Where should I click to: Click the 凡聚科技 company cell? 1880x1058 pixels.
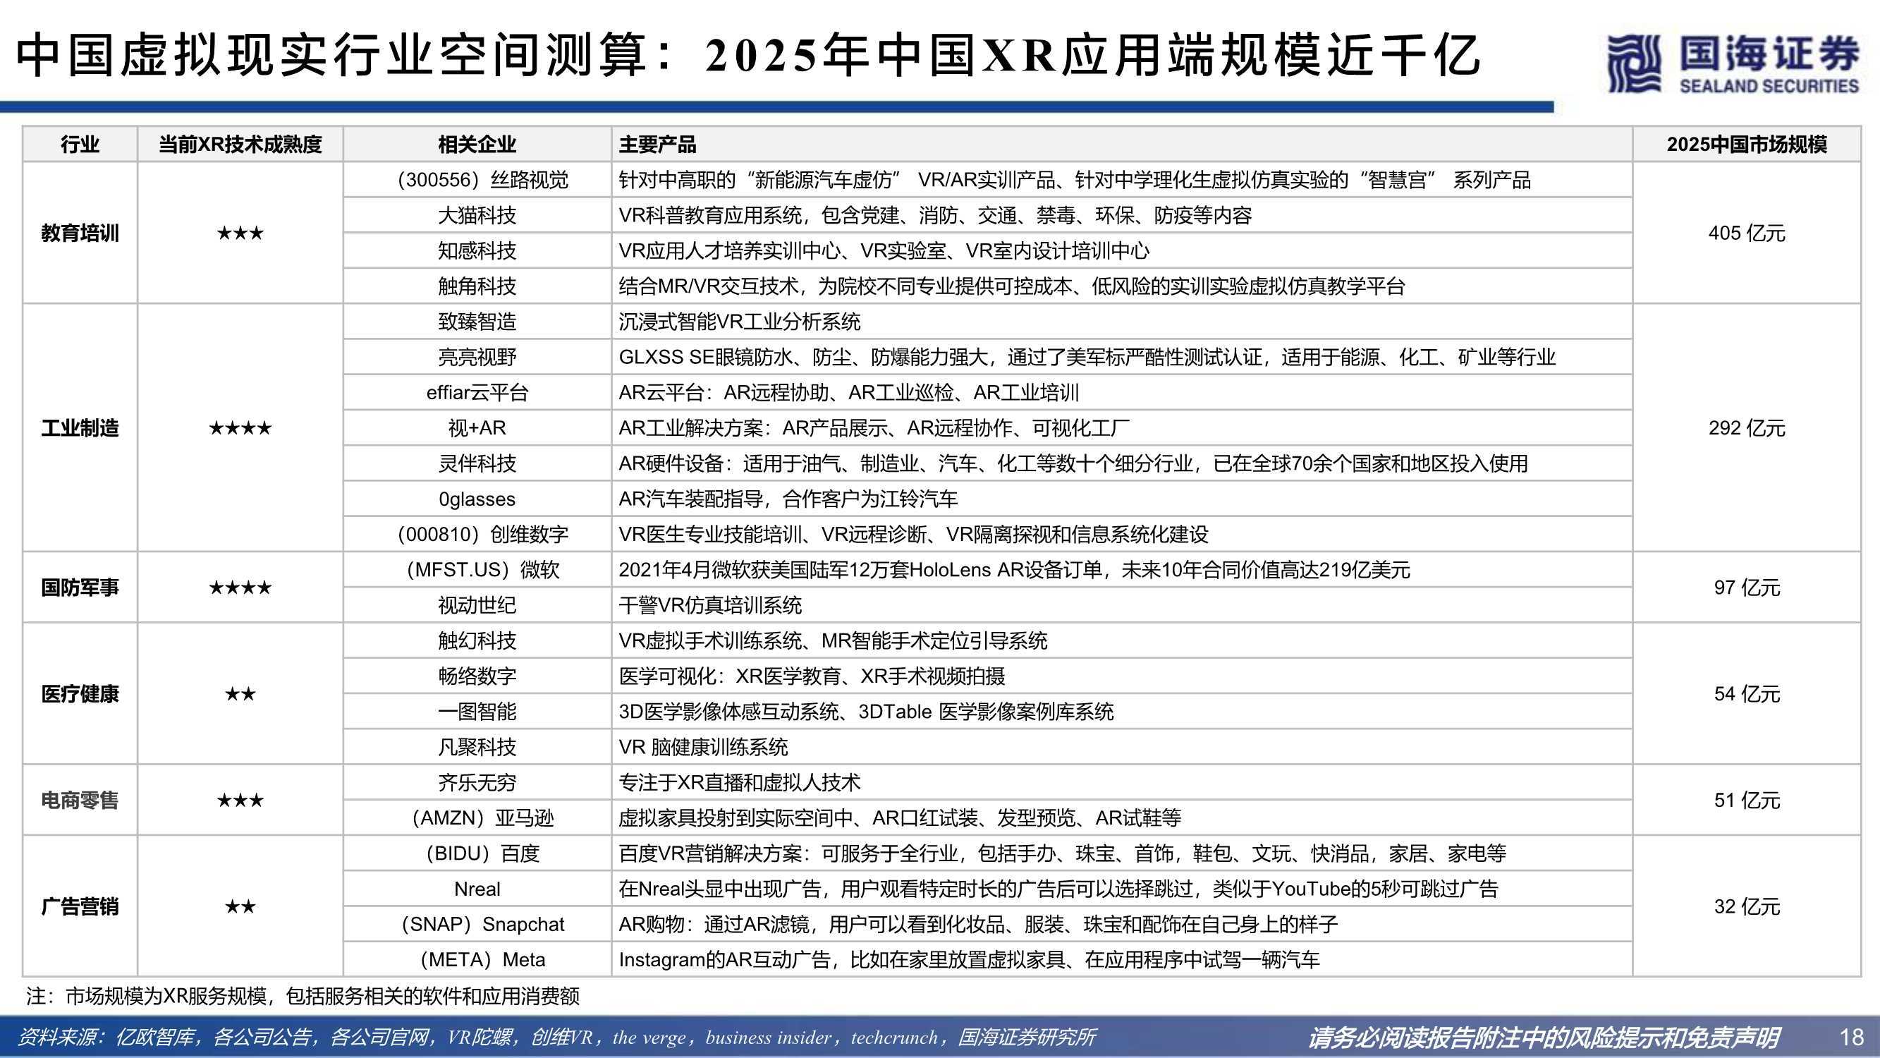click(x=477, y=747)
